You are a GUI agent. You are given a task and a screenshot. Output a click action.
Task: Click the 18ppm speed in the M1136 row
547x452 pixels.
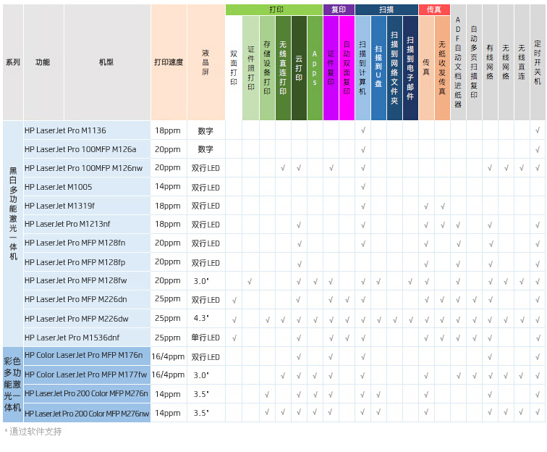coord(168,130)
